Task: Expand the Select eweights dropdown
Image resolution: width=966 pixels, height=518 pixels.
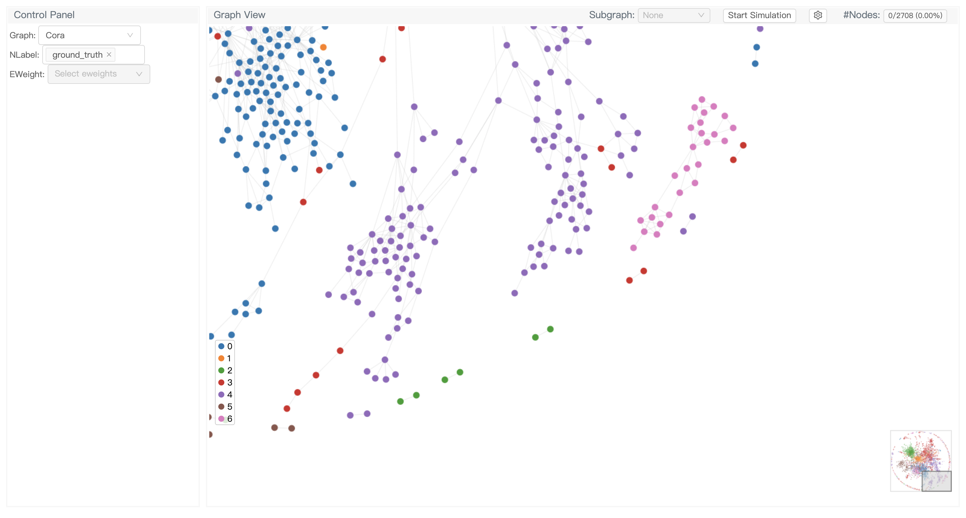Action: [99, 74]
